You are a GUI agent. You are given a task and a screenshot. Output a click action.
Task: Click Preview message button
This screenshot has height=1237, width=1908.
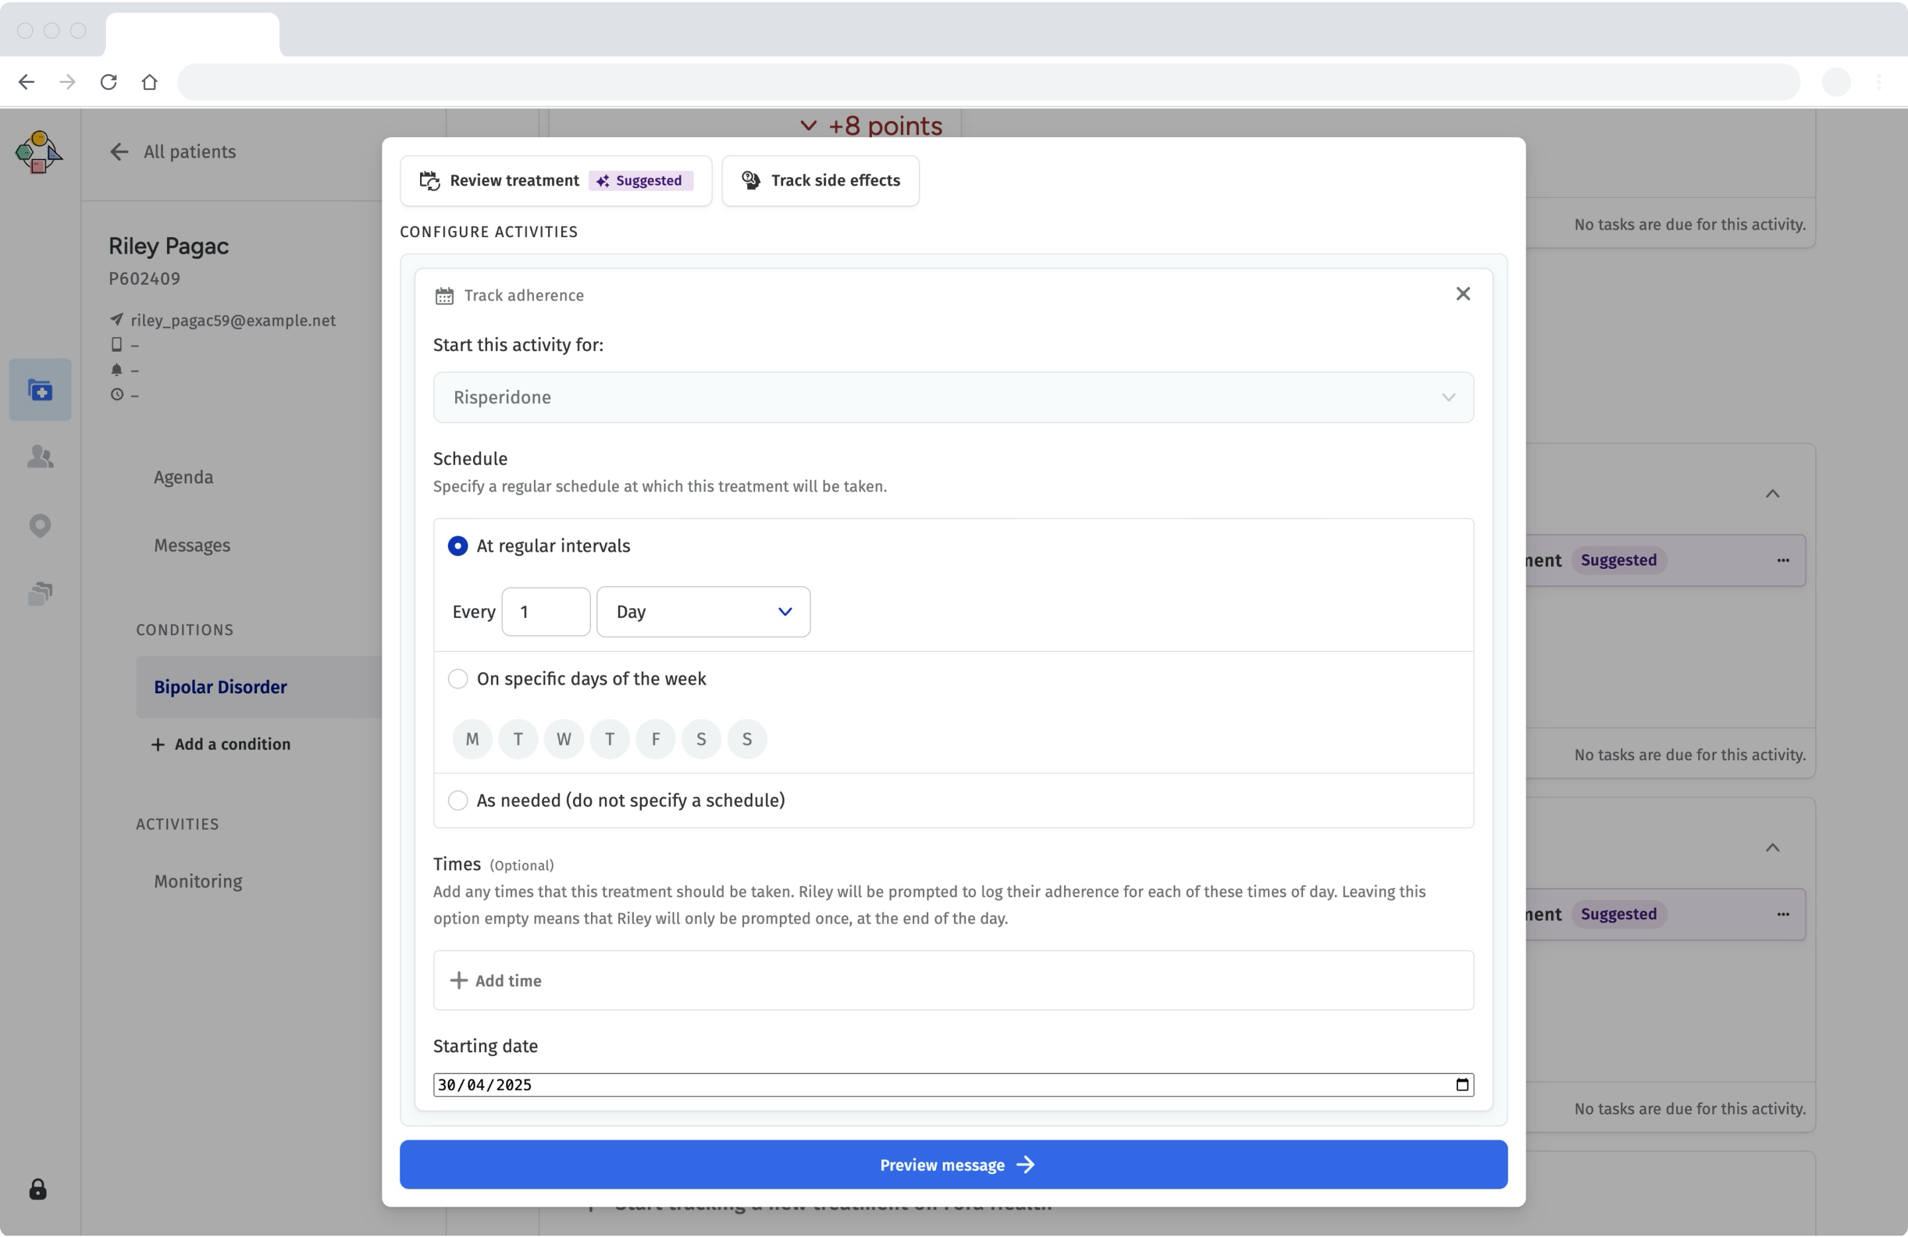[x=953, y=1165]
